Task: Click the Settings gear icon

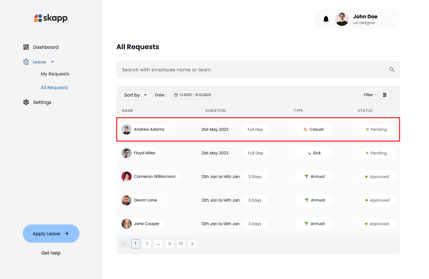Action: (x=26, y=102)
